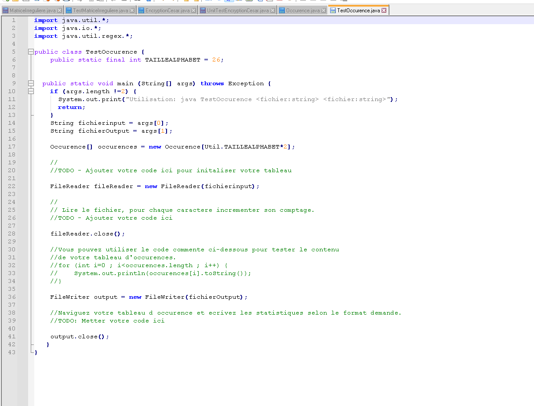This screenshot has width=534, height=406.
Task: Switch to the UnitTestEncryptionCesar.java tab
Action: (x=238, y=11)
